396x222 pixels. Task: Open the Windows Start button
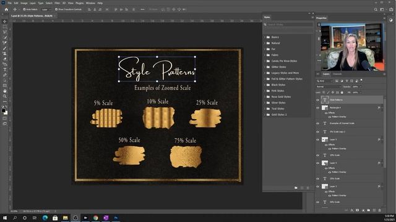[5, 218]
